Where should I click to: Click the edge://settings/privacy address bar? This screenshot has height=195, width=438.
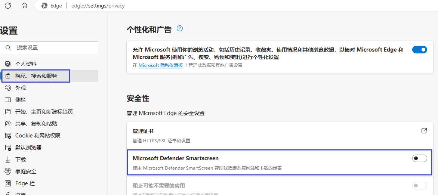coord(98,6)
